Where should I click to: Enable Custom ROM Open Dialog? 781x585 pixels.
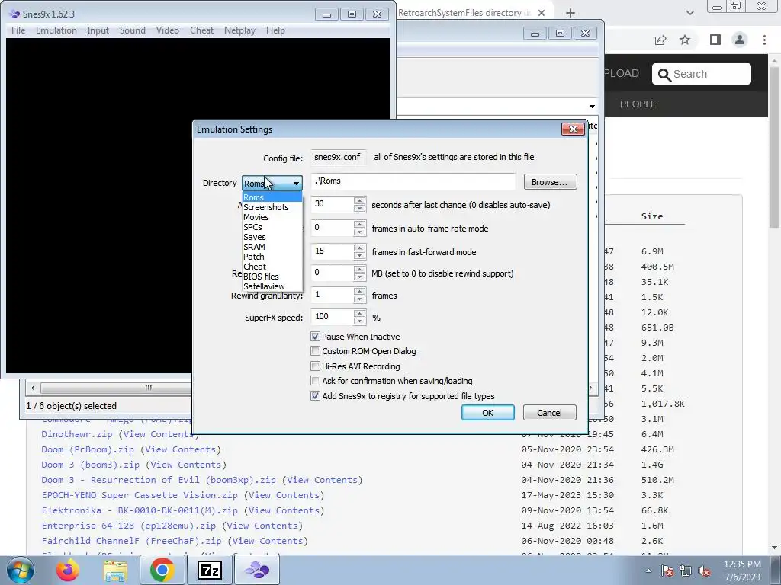click(315, 351)
